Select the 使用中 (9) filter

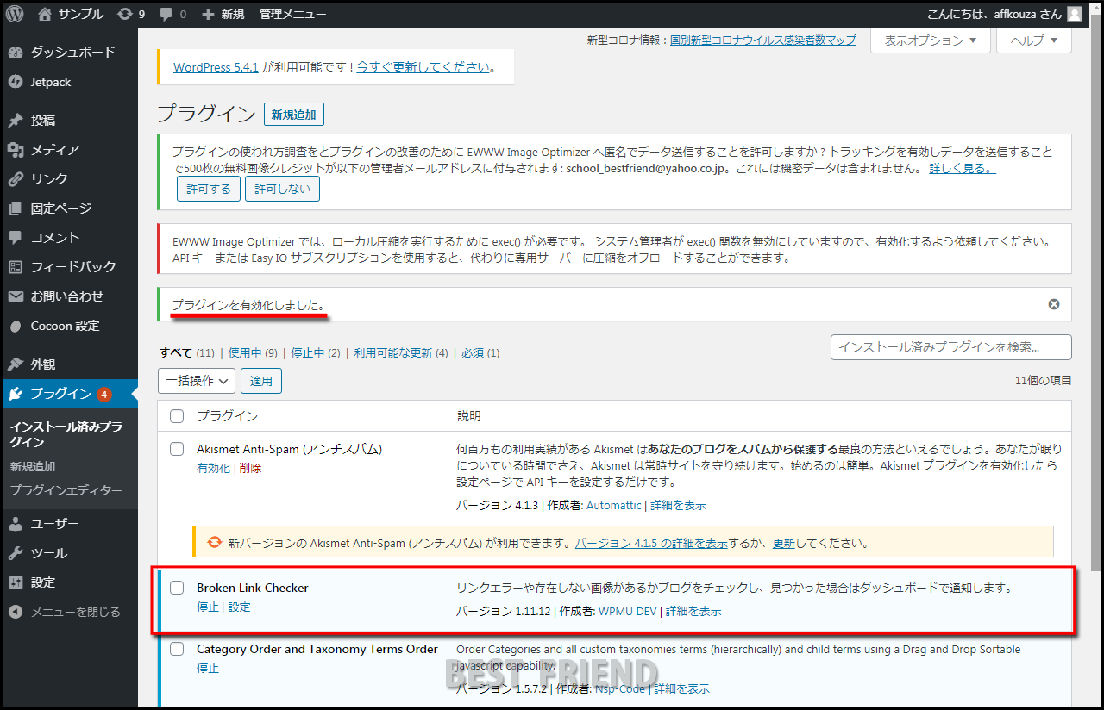coord(253,353)
